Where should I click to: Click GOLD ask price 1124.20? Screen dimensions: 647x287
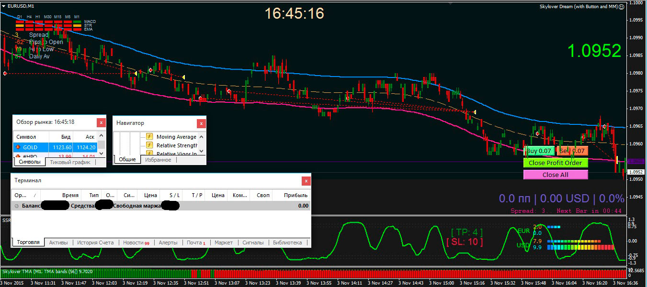coord(86,147)
